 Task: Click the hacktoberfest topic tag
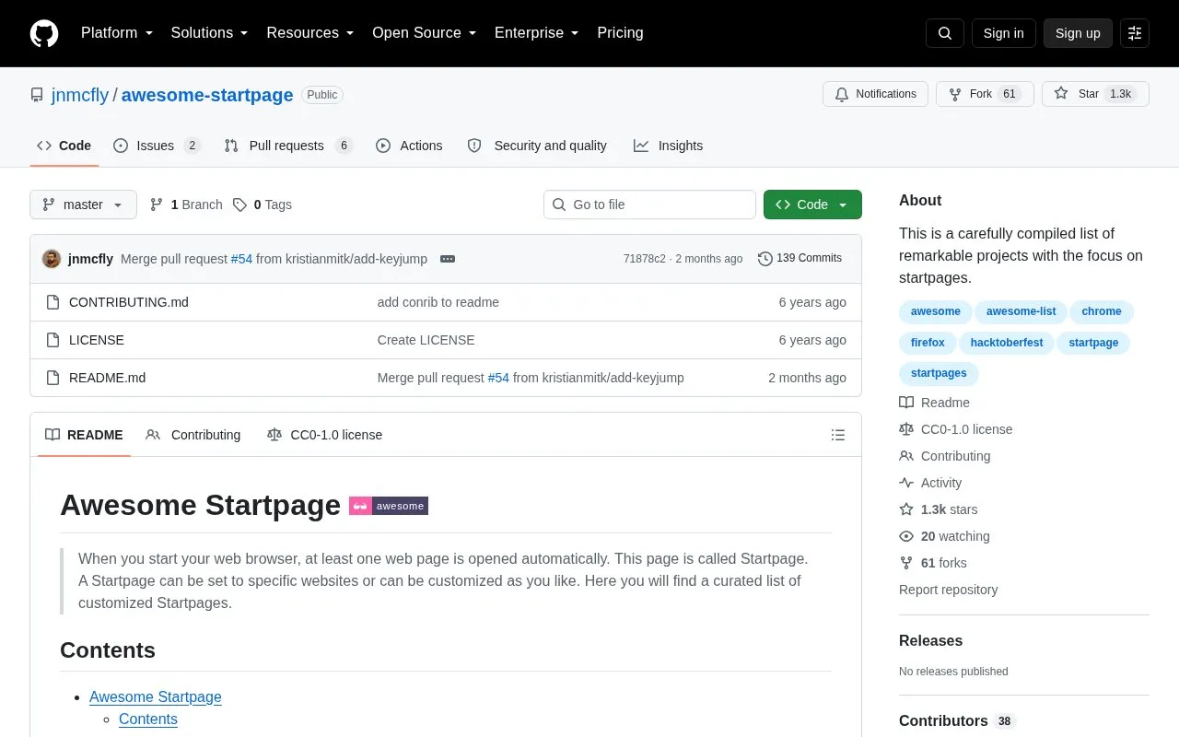1007,343
